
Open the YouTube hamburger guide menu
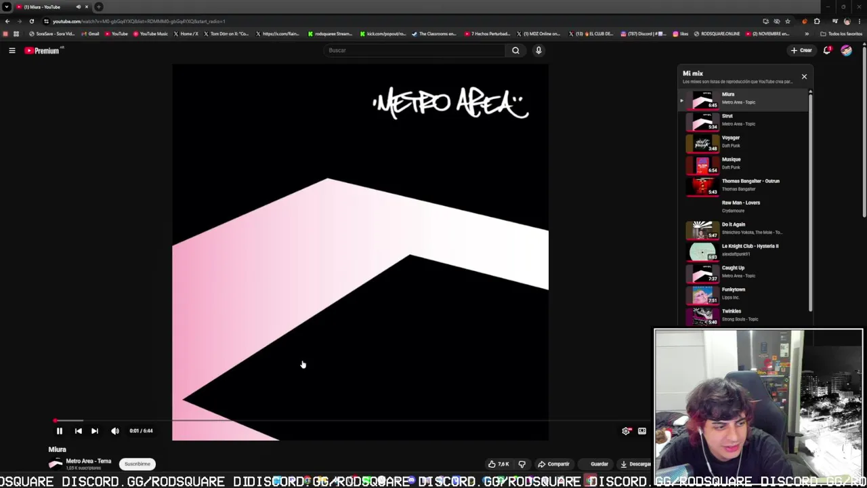[x=12, y=50]
